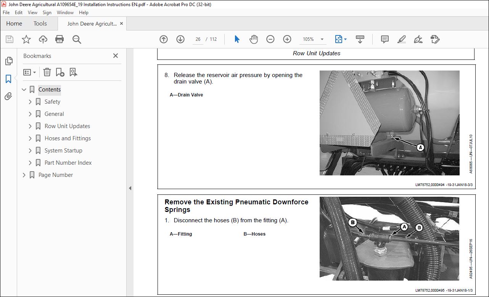The height and width of the screenshot is (297, 489).
Task: Click the Zoom out minus icon
Action: tap(270, 39)
